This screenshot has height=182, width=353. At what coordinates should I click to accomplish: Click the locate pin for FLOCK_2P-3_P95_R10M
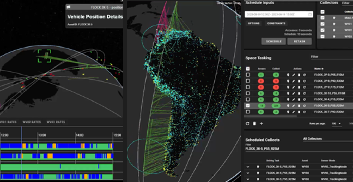[288, 75]
